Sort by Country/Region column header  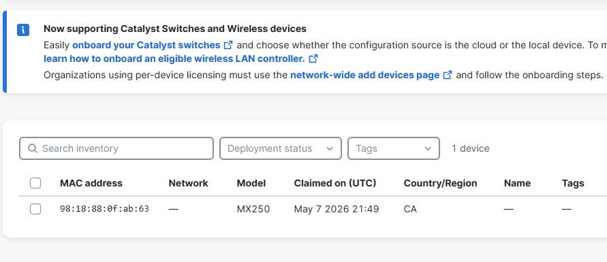[x=440, y=183]
